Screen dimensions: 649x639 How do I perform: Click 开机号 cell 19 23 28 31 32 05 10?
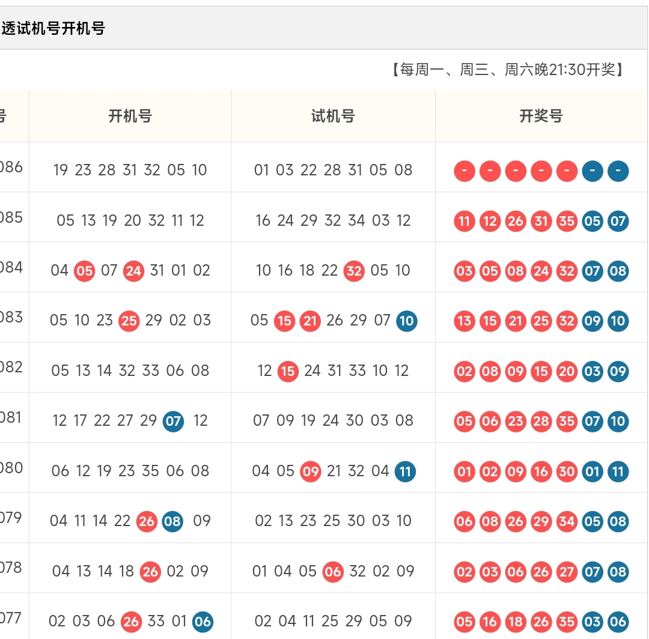coord(130,170)
